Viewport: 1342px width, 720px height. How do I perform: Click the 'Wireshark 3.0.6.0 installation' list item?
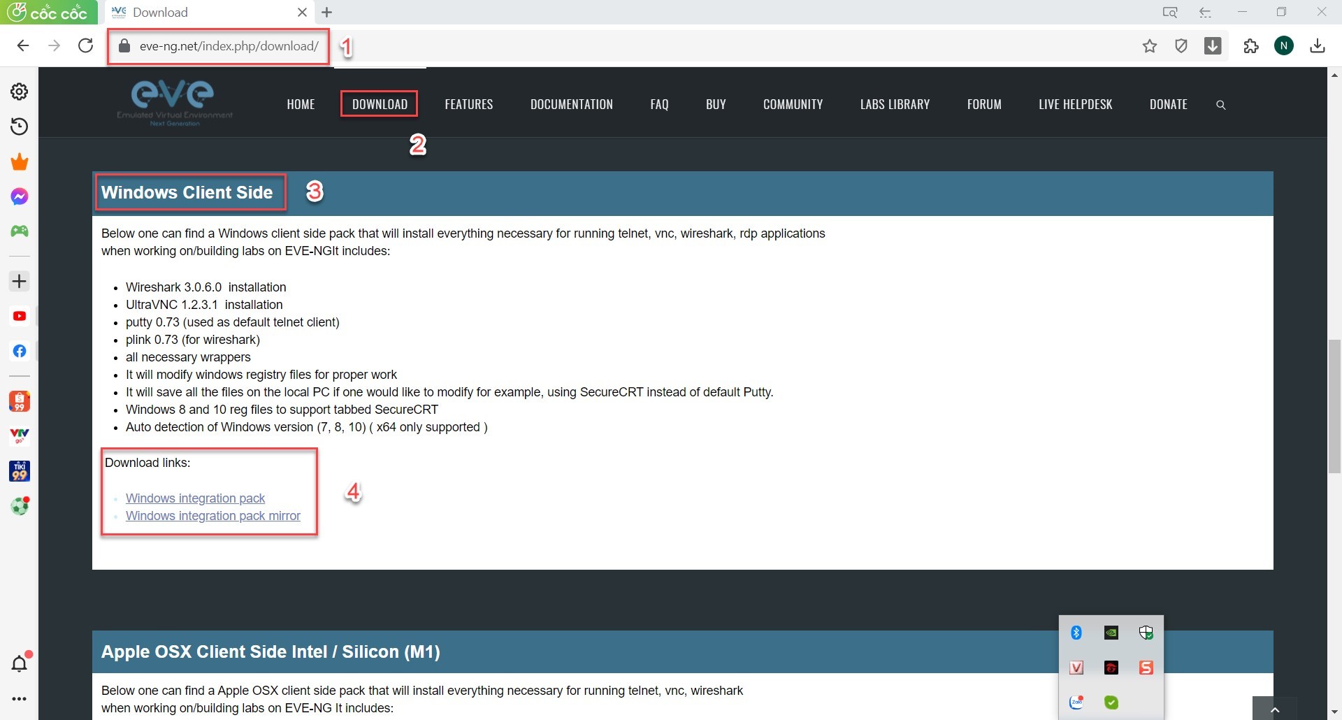point(206,287)
